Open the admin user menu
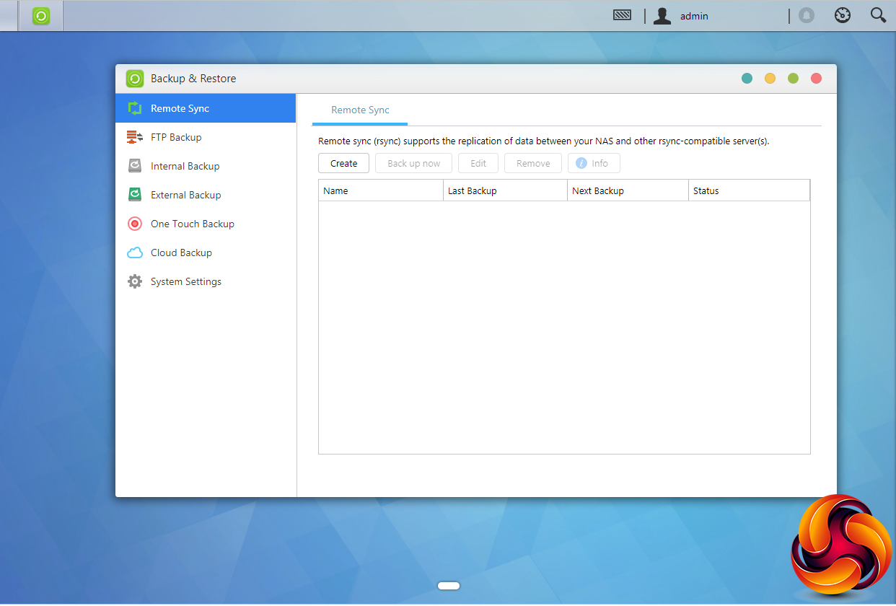Screen dimensions: 896x606 click(681, 16)
